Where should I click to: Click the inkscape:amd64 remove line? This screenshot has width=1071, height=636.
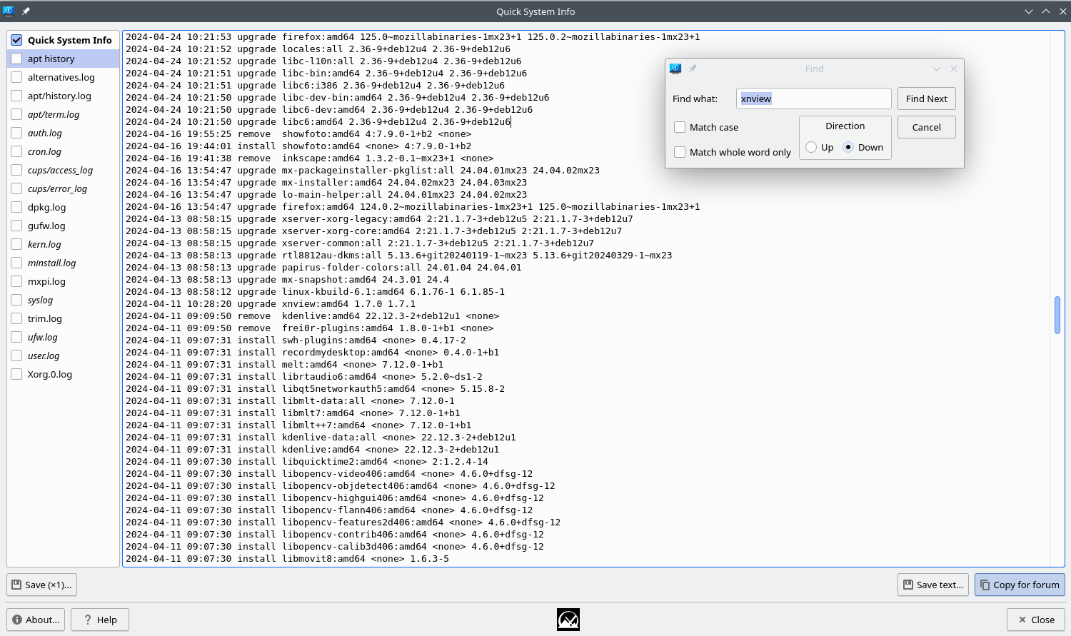tap(310, 158)
